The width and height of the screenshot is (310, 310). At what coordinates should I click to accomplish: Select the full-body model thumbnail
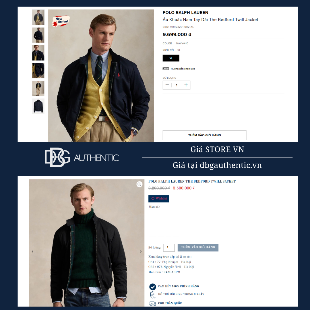point(38,88)
